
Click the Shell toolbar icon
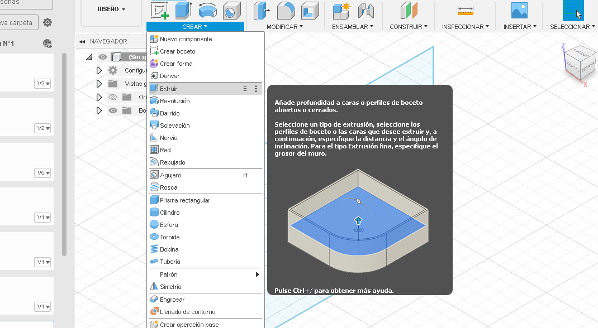tap(310, 10)
